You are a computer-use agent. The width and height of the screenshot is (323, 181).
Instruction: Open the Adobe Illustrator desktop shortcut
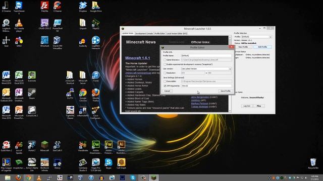[121, 147]
